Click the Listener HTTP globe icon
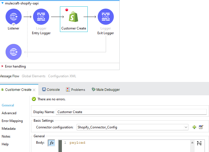This screenshot has width=209, height=152. pos(13,17)
